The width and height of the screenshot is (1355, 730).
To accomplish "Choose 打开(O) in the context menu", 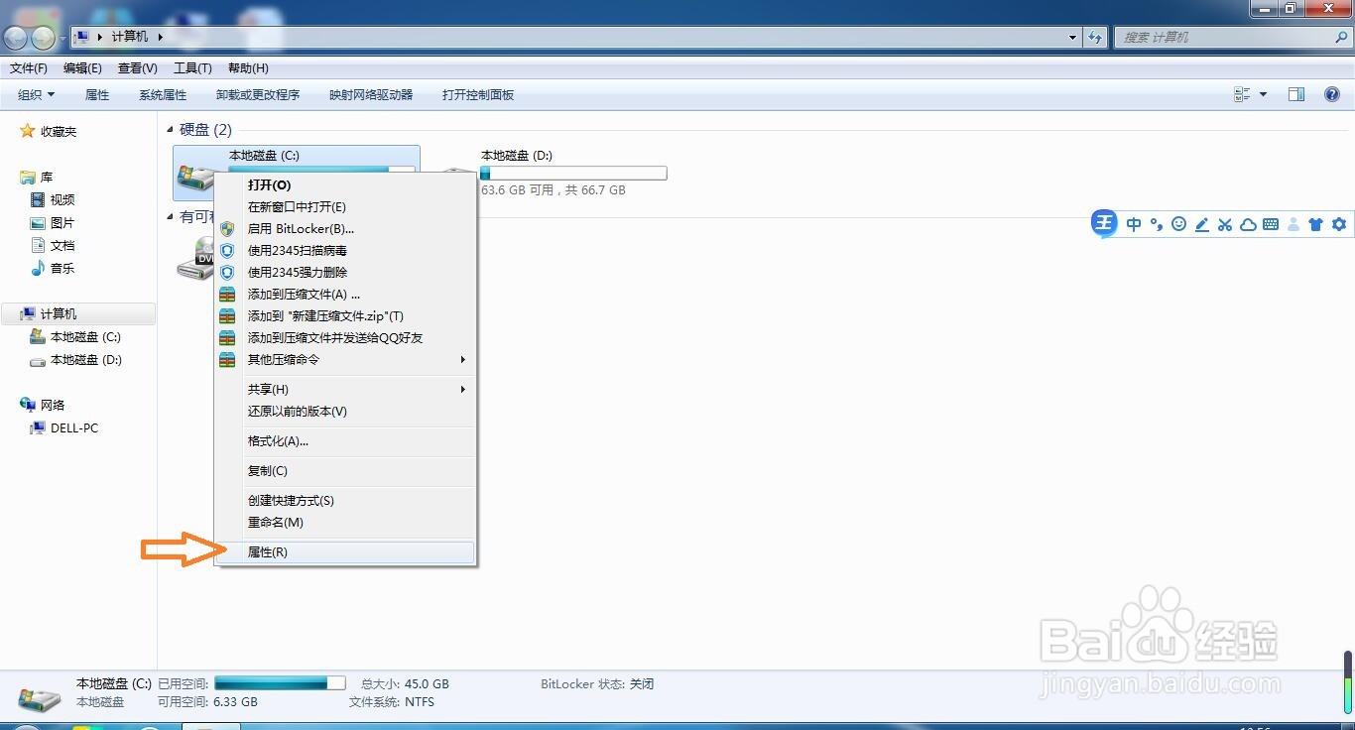I will (x=345, y=185).
